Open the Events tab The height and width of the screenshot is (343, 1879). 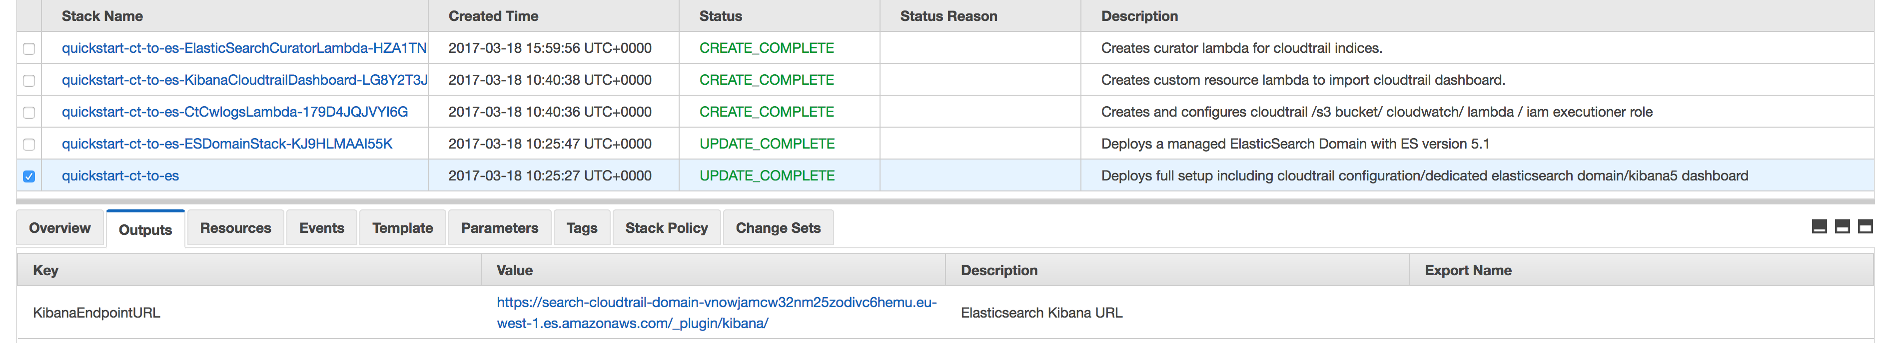click(x=322, y=228)
